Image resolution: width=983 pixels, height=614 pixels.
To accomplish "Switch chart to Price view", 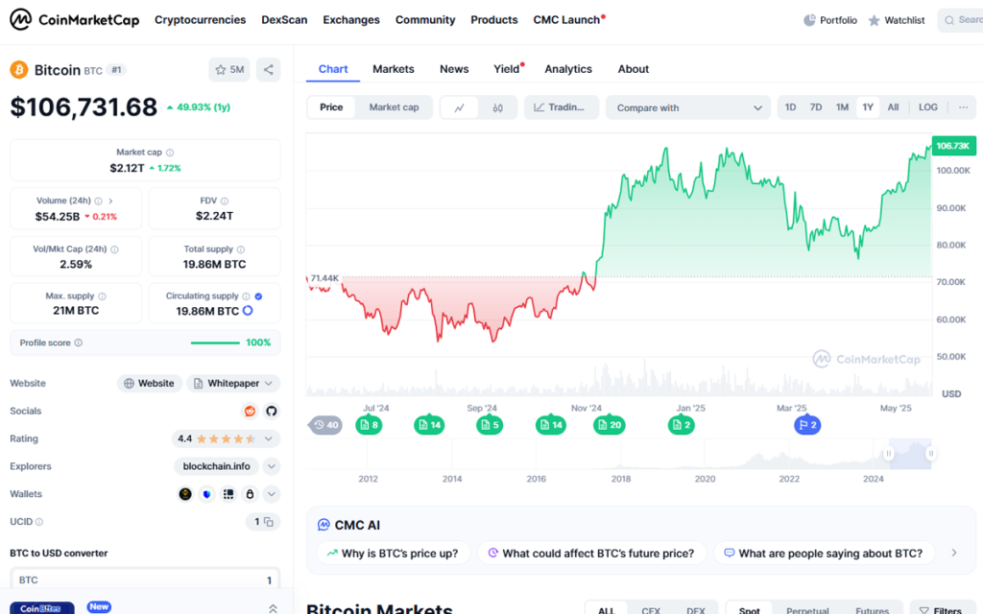I will (x=331, y=107).
